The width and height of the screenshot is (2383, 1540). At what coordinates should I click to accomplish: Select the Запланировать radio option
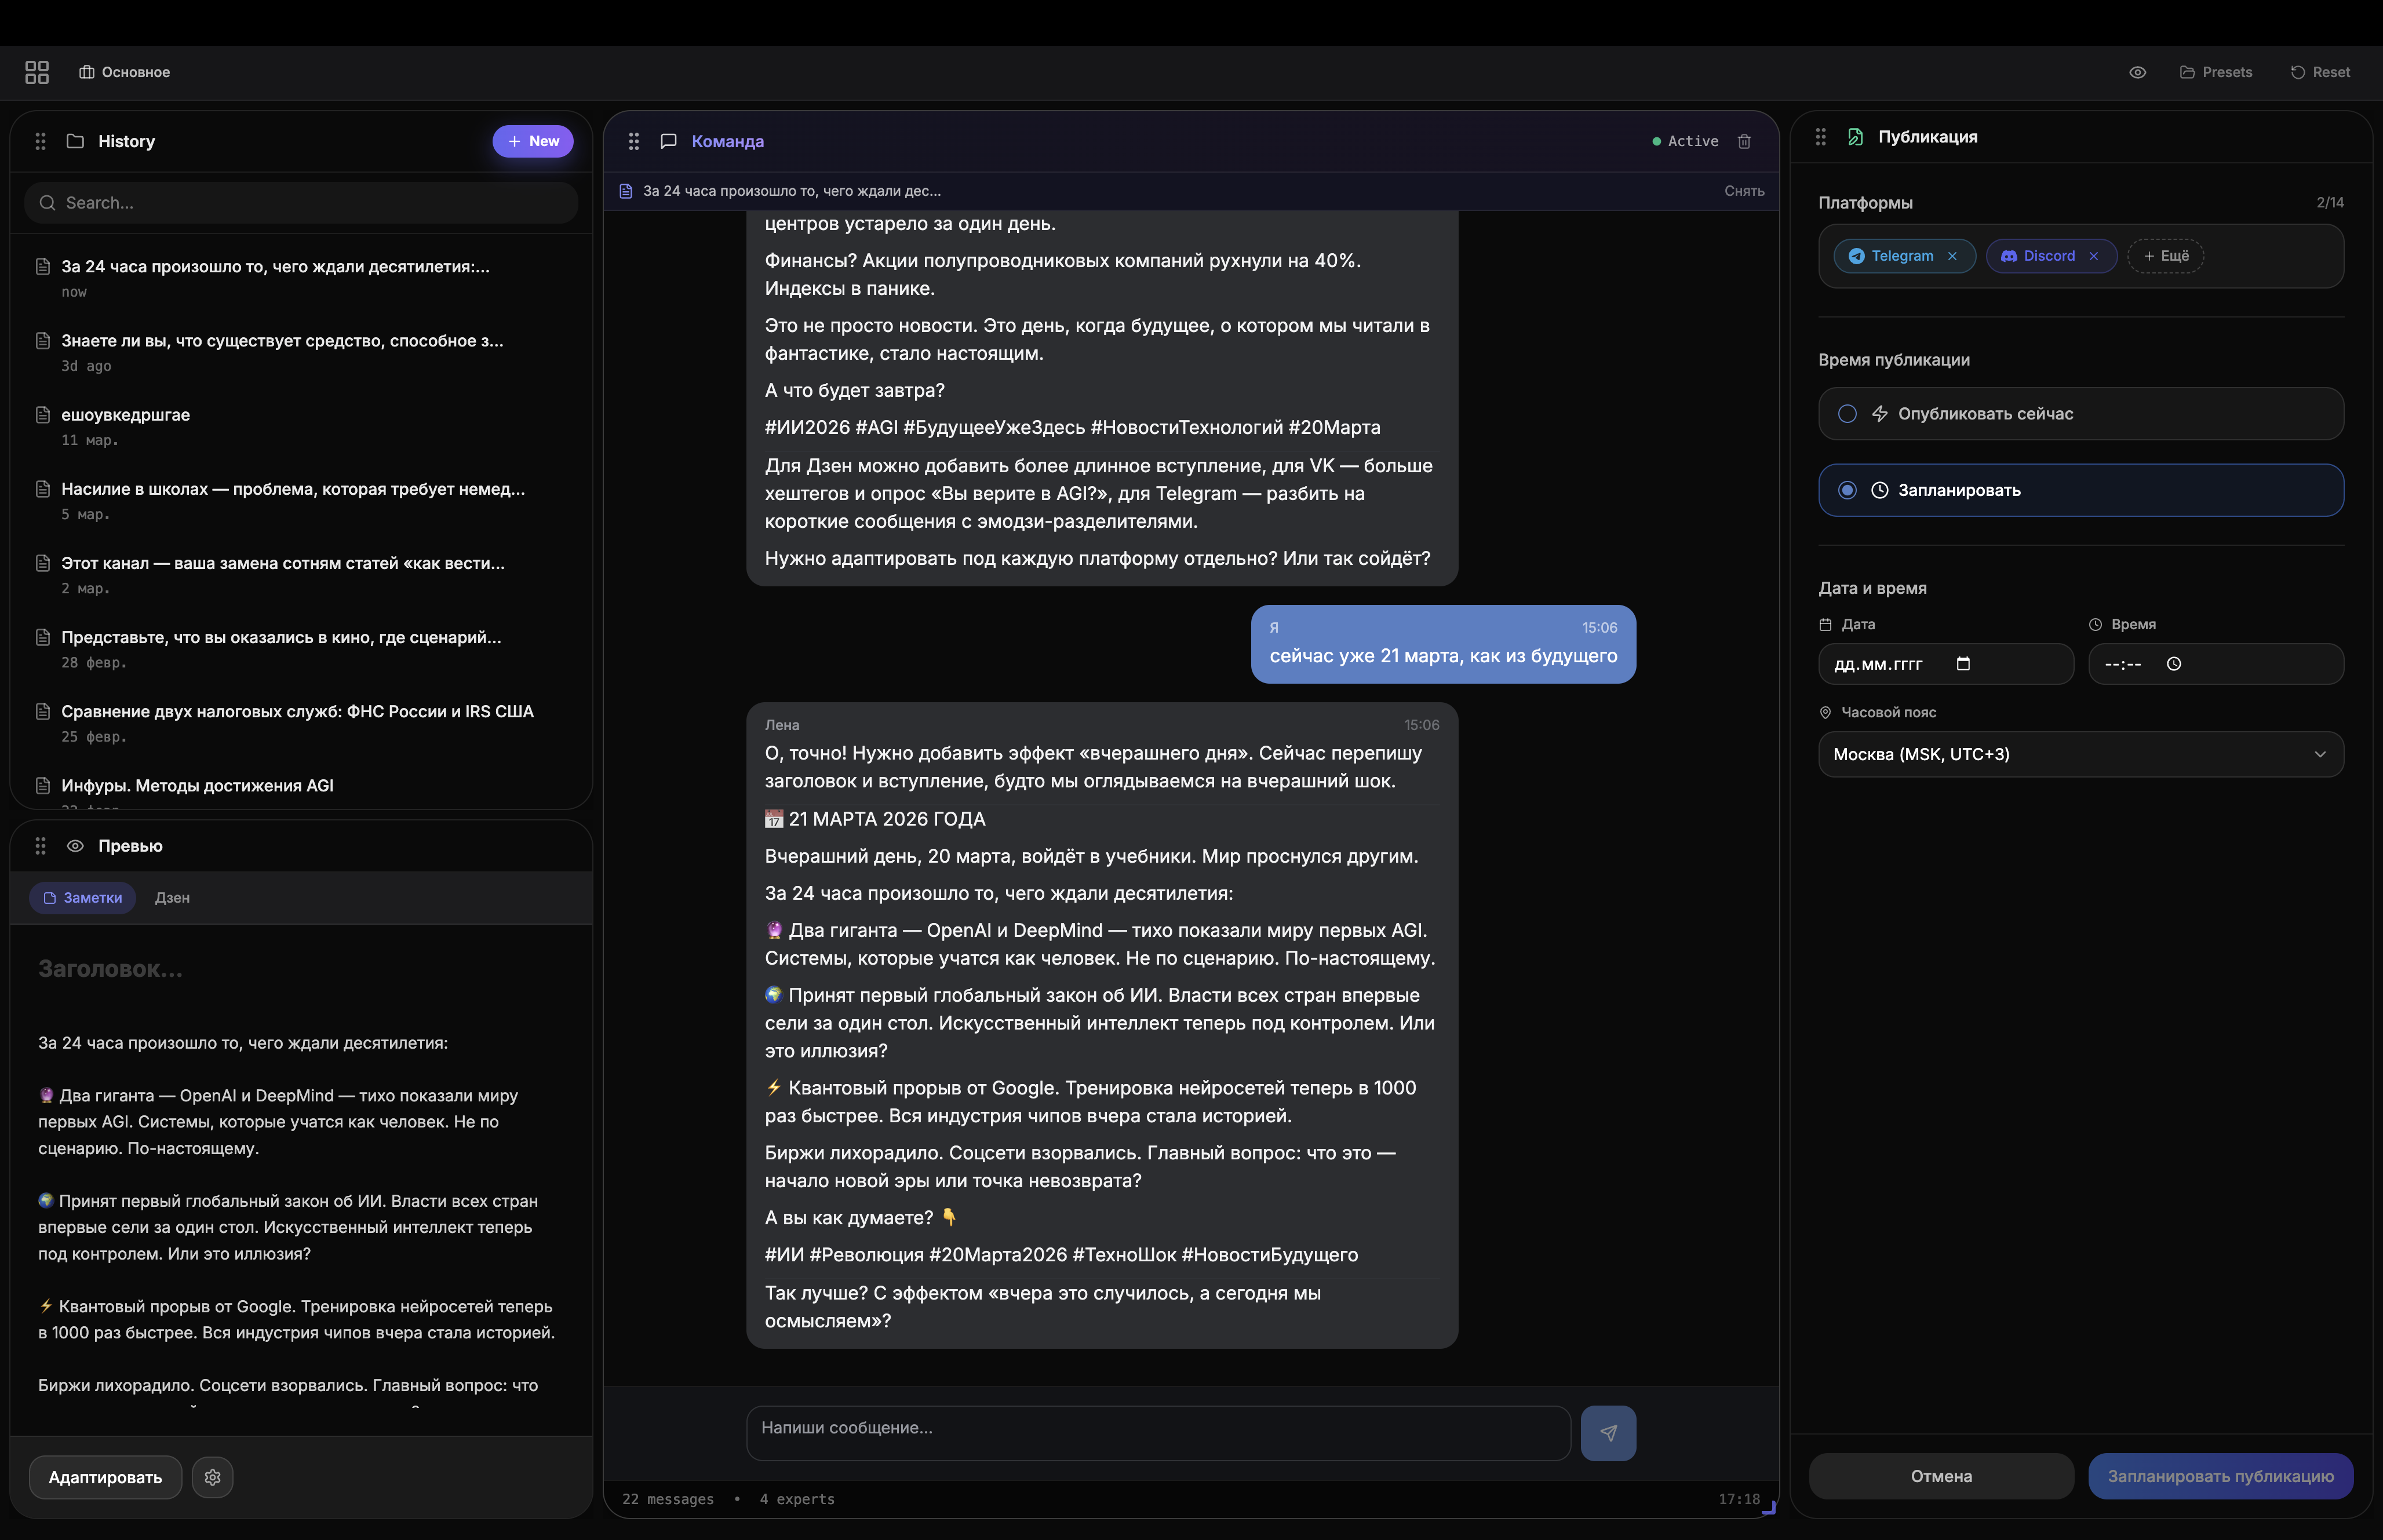pos(1847,490)
